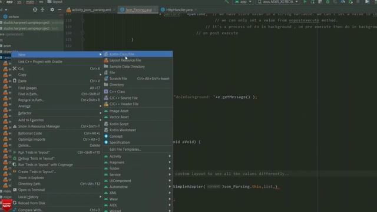This screenshot has height=212, width=377.
Task: Expand the XML submenu arrow
Action: (x=170, y=193)
